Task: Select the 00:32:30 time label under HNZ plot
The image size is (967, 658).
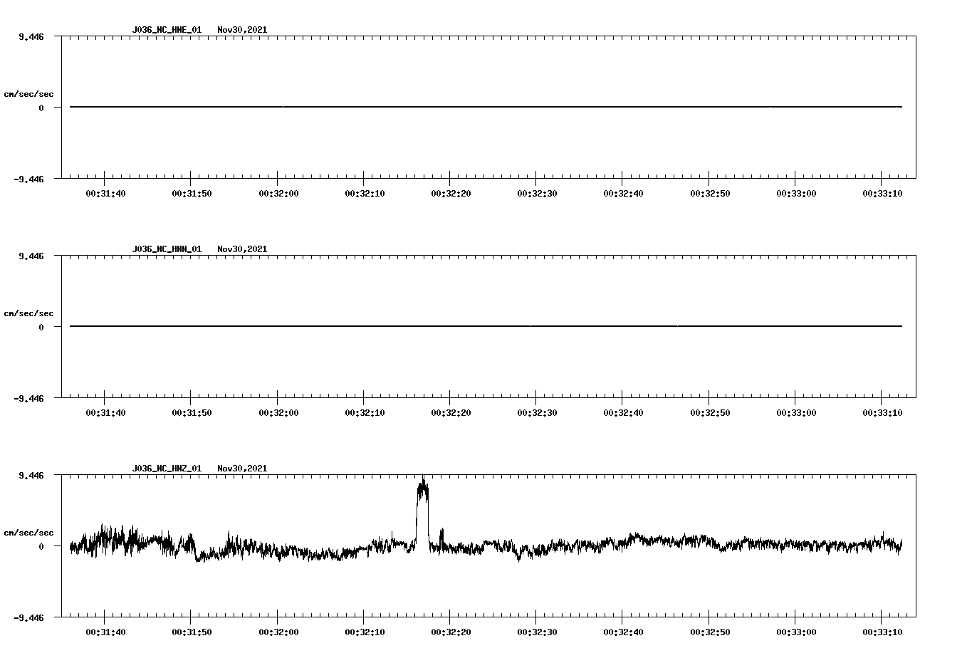Action: pyautogui.click(x=537, y=632)
